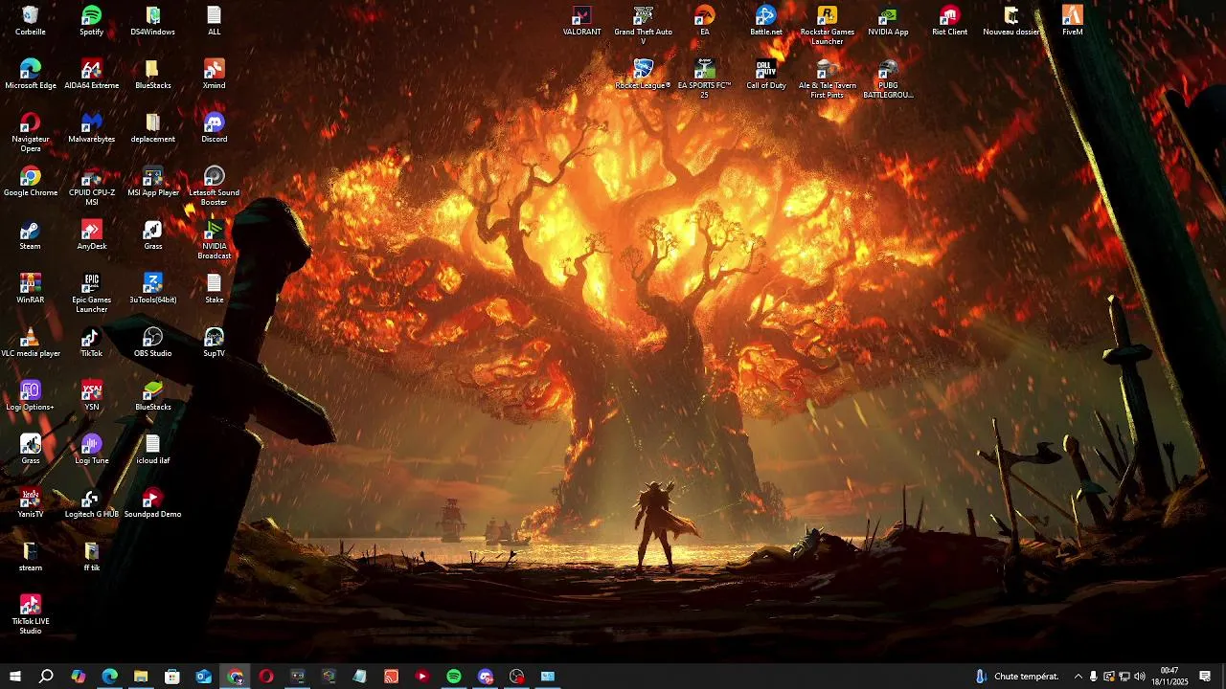Image resolution: width=1226 pixels, height=689 pixels.
Task: Select Grand Theft Auto V shortcut
Action: click(644, 26)
